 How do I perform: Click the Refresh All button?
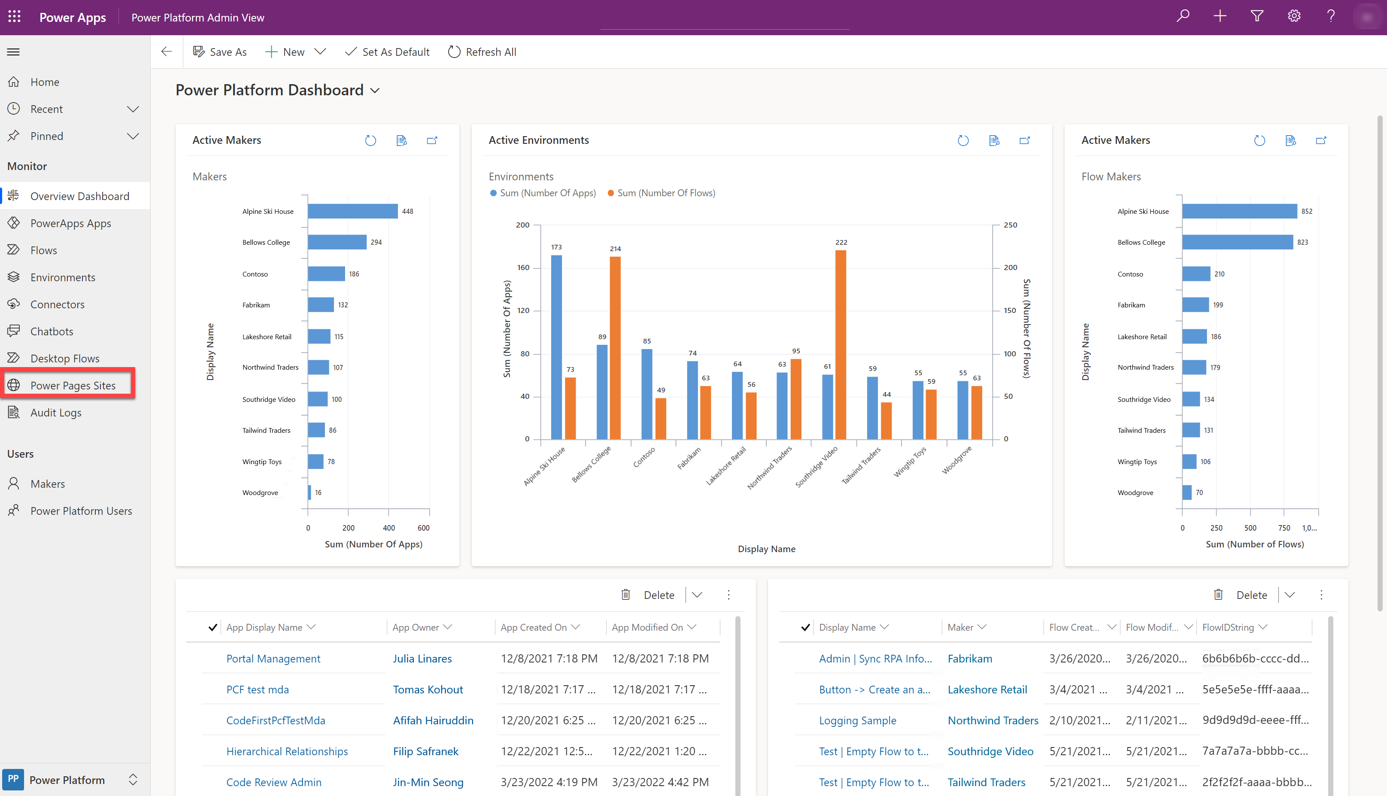481,52
